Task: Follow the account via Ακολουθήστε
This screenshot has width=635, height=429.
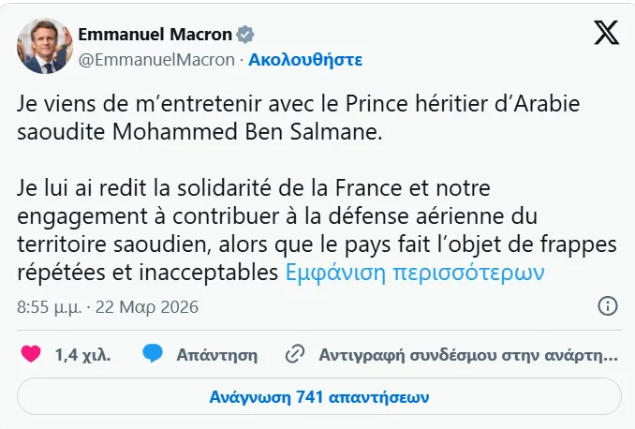Action: [305, 59]
